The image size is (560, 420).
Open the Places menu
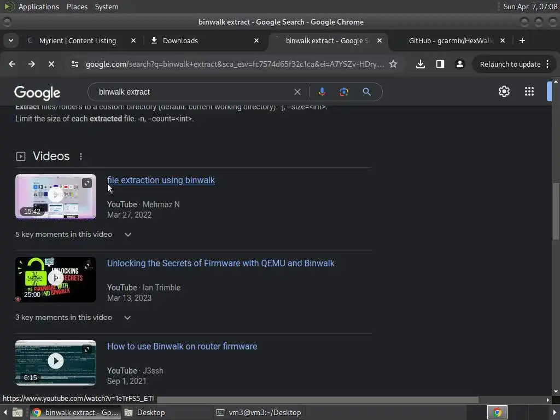(x=77, y=7)
